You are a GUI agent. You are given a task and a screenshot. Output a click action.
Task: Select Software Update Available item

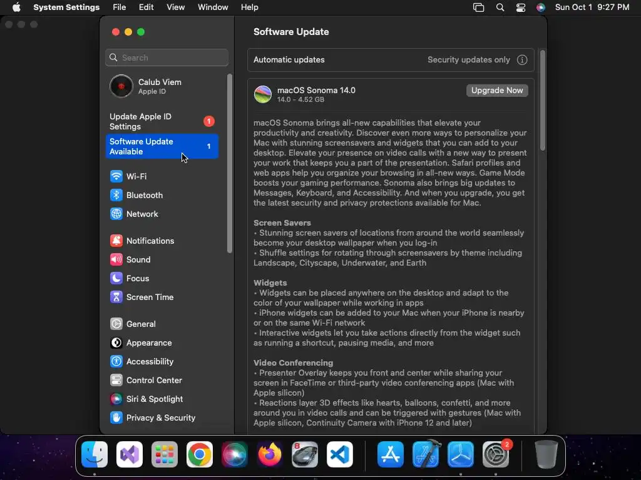click(162, 146)
